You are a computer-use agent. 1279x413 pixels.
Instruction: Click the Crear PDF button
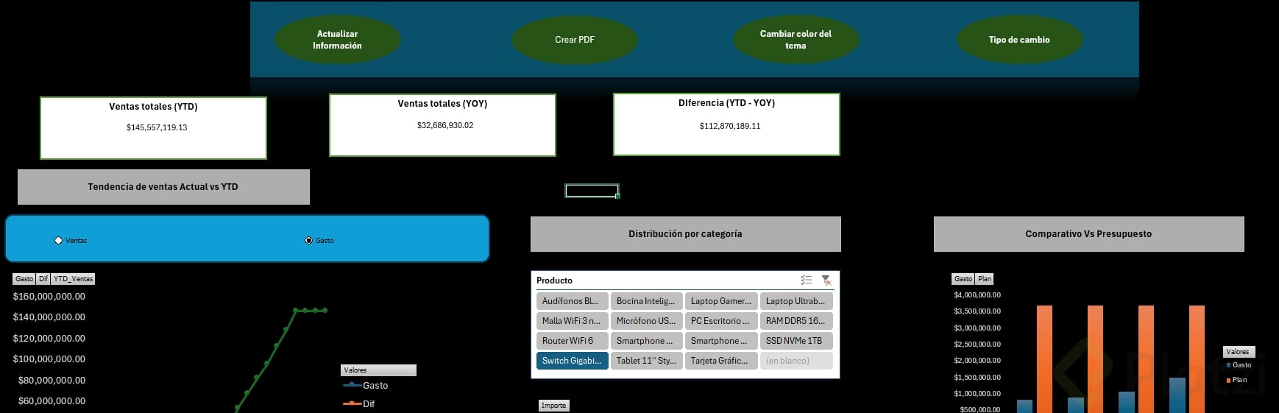click(574, 40)
